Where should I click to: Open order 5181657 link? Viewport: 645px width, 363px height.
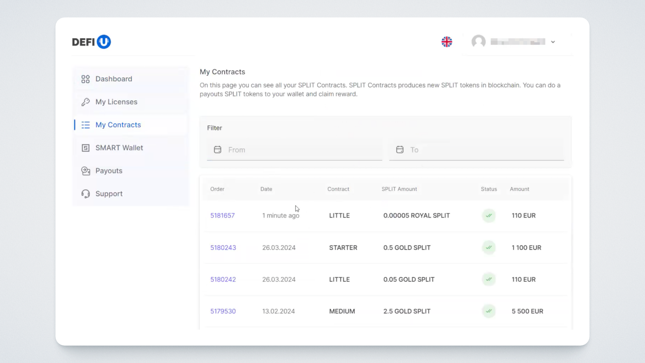[x=222, y=216]
